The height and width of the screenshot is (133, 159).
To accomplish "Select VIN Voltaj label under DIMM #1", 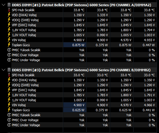I will click(x=19, y=40).
